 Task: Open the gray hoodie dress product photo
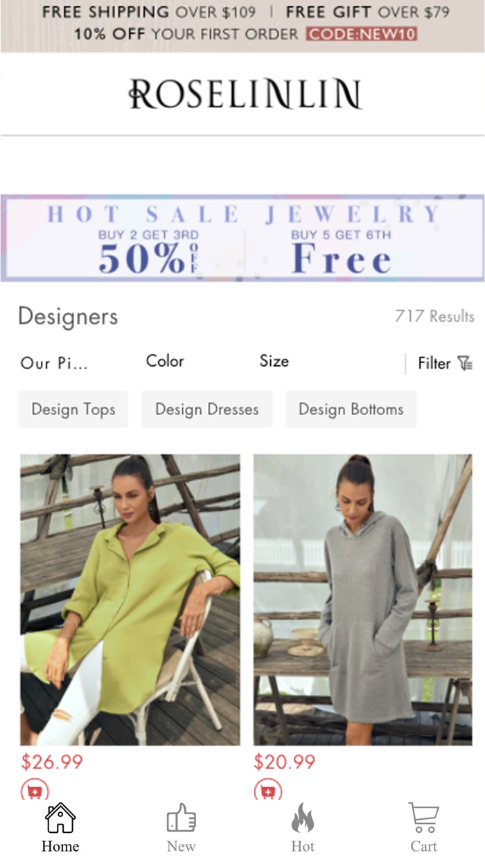pyautogui.click(x=363, y=599)
